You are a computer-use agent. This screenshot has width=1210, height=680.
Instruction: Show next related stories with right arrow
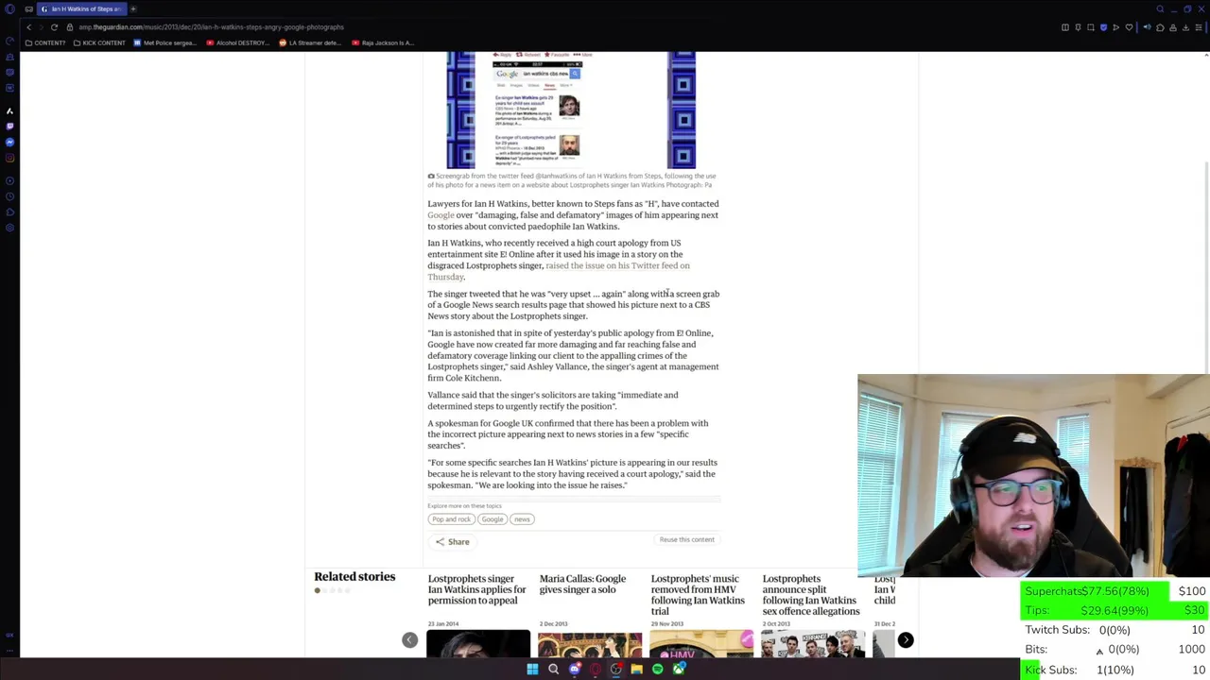[905, 640]
